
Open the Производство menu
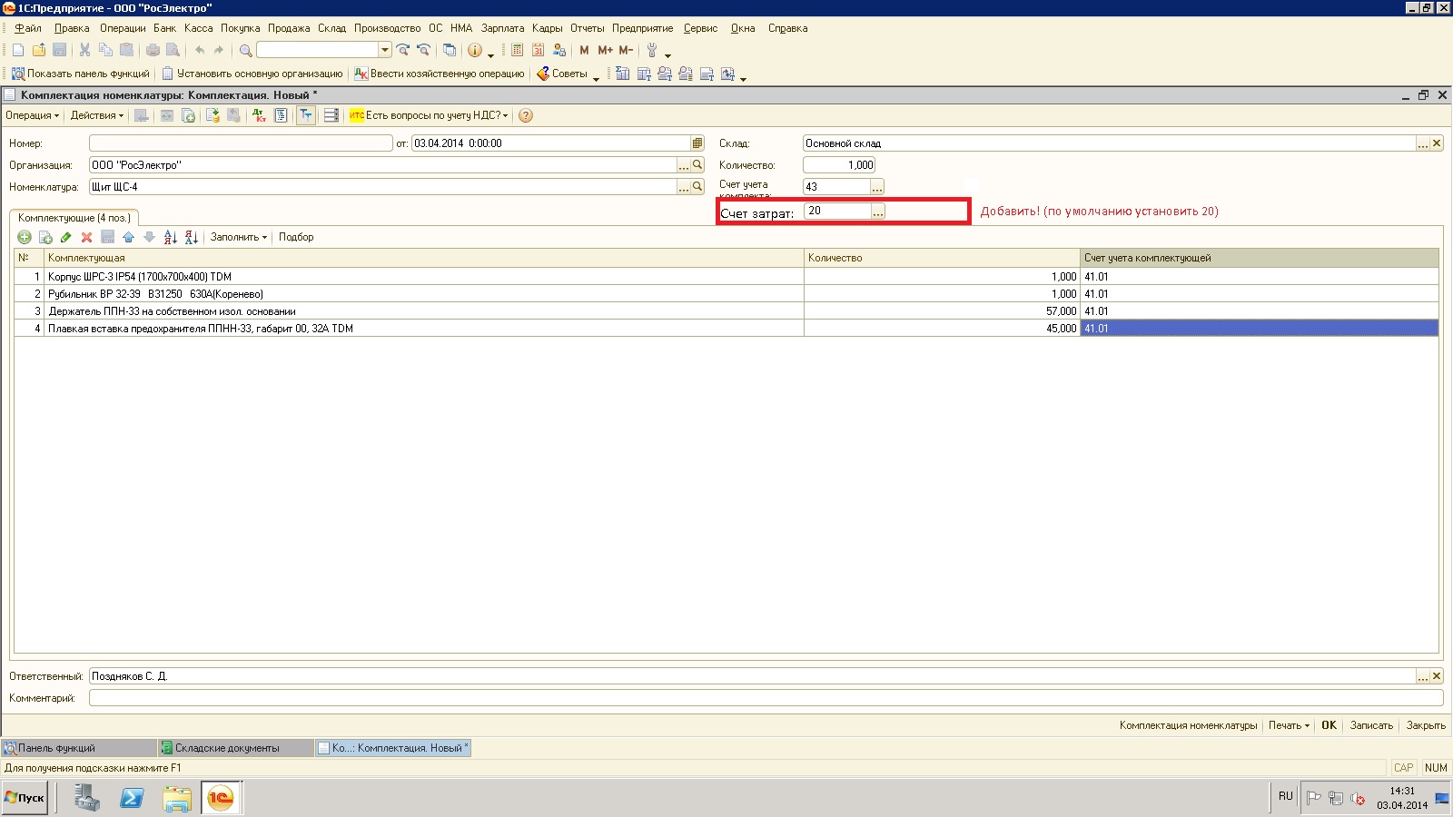(387, 28)
